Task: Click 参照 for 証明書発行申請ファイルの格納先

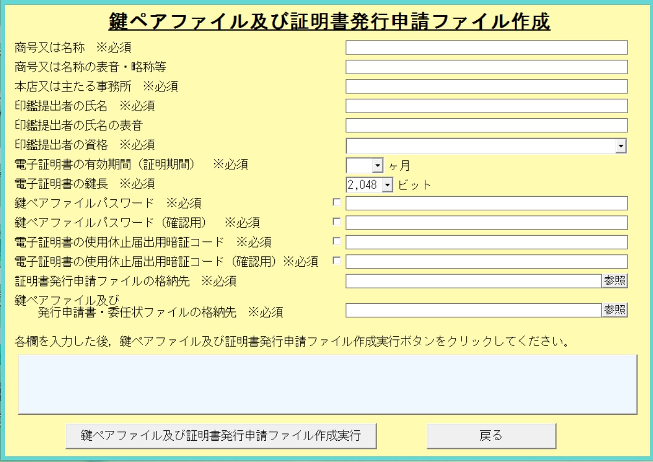Action: click(x=614, y=281)
